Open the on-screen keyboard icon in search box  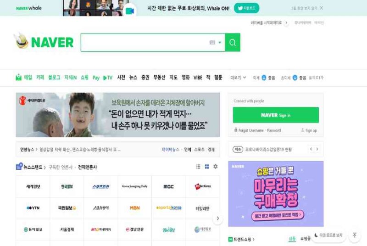click(212, 42)
